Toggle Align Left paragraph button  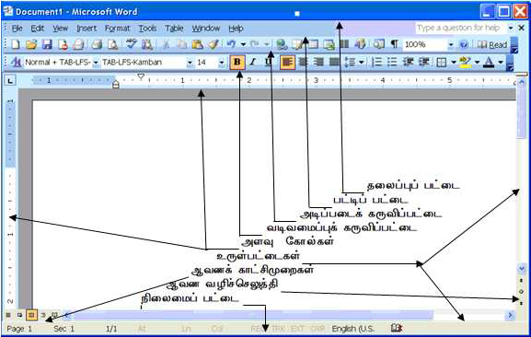pyautogui.click(x=287, y=63)
